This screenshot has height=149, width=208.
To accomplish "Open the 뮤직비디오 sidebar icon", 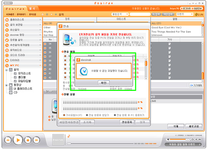I will pyautogui.click(x=7, y=50).
